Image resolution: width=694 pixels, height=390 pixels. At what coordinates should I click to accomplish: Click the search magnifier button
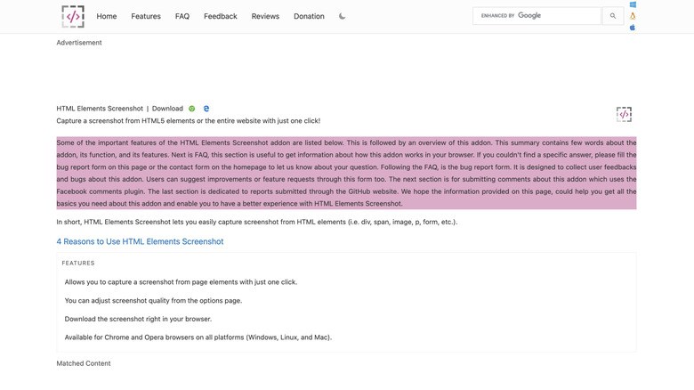tap(612, 16)
